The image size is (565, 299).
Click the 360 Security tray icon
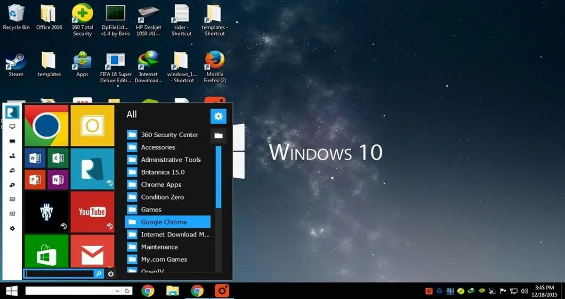461,291
